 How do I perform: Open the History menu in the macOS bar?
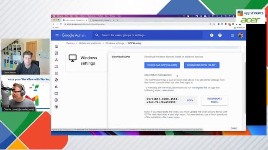[x=83, y=16]
